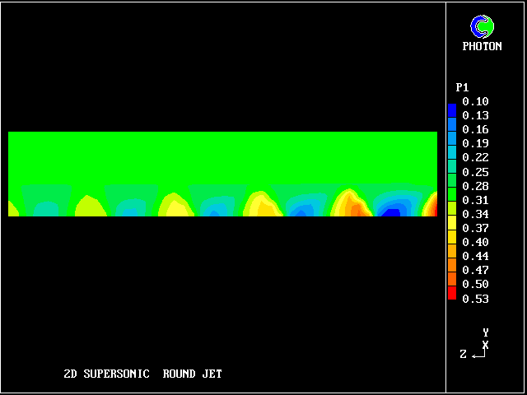This screenshot has height=395, width=527.
Task: Click the PHOTON logo icon
Action: [482, 26]
